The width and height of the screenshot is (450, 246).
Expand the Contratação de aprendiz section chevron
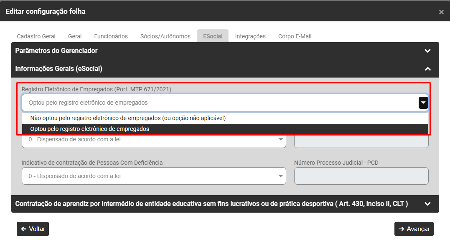tap(427, 204)
